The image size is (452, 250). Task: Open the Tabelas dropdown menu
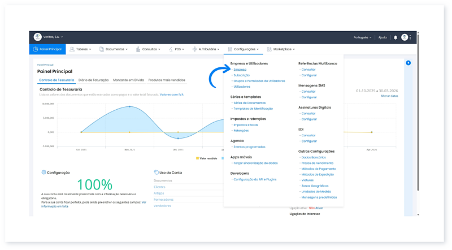(x=82, y=49)
